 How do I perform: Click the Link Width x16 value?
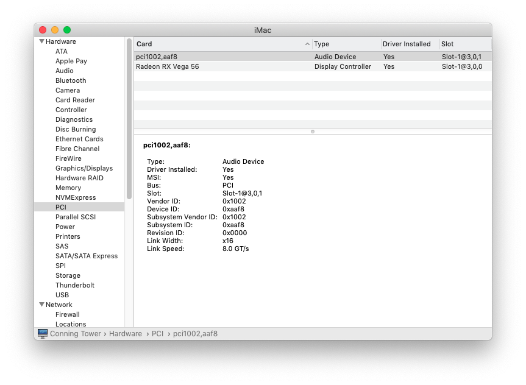(228, 241)
